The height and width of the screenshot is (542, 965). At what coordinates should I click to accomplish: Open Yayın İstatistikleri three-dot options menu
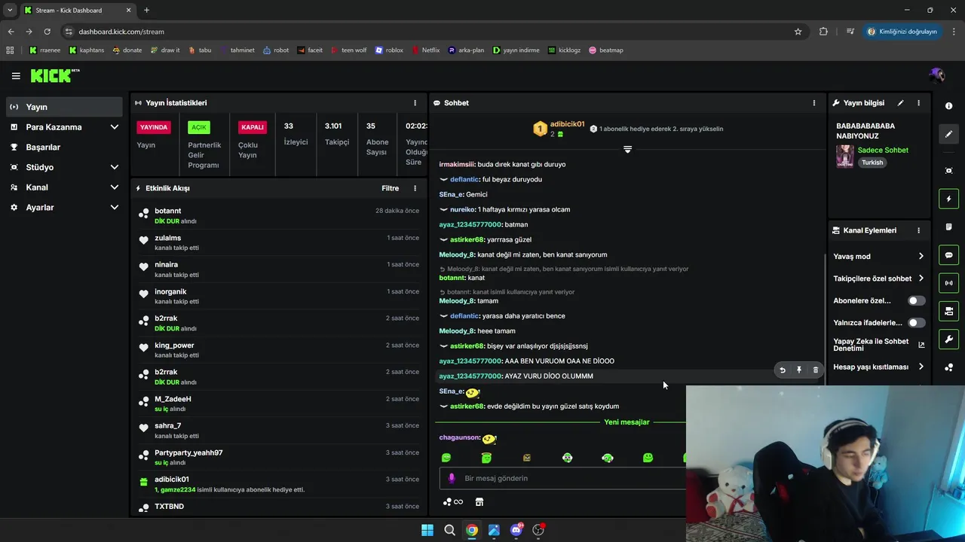point(415,103)
